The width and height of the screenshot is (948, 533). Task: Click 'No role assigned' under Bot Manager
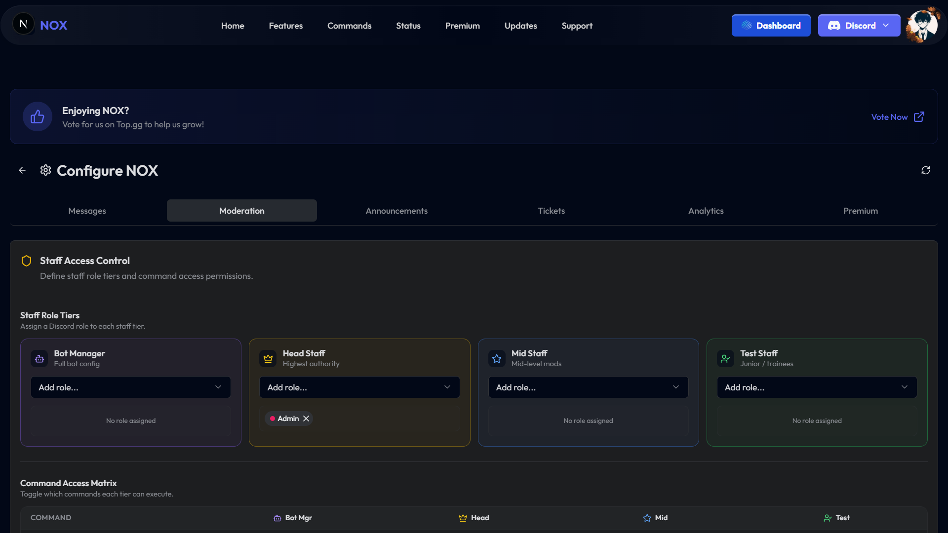131,420
